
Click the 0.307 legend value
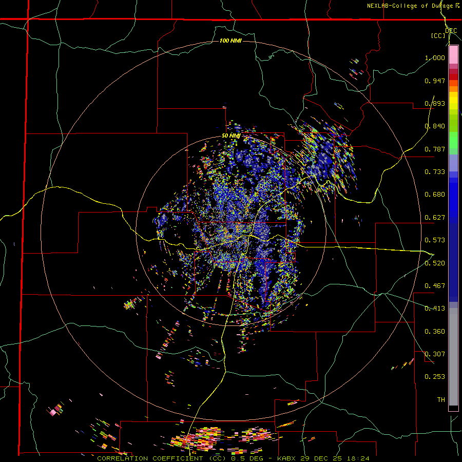tap(435, 354)
